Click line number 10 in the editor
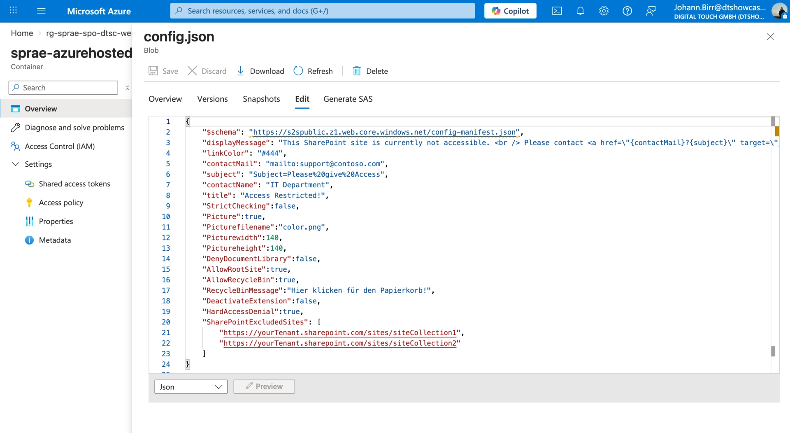This screenshot has width=790, height=433. pos(166,216)
